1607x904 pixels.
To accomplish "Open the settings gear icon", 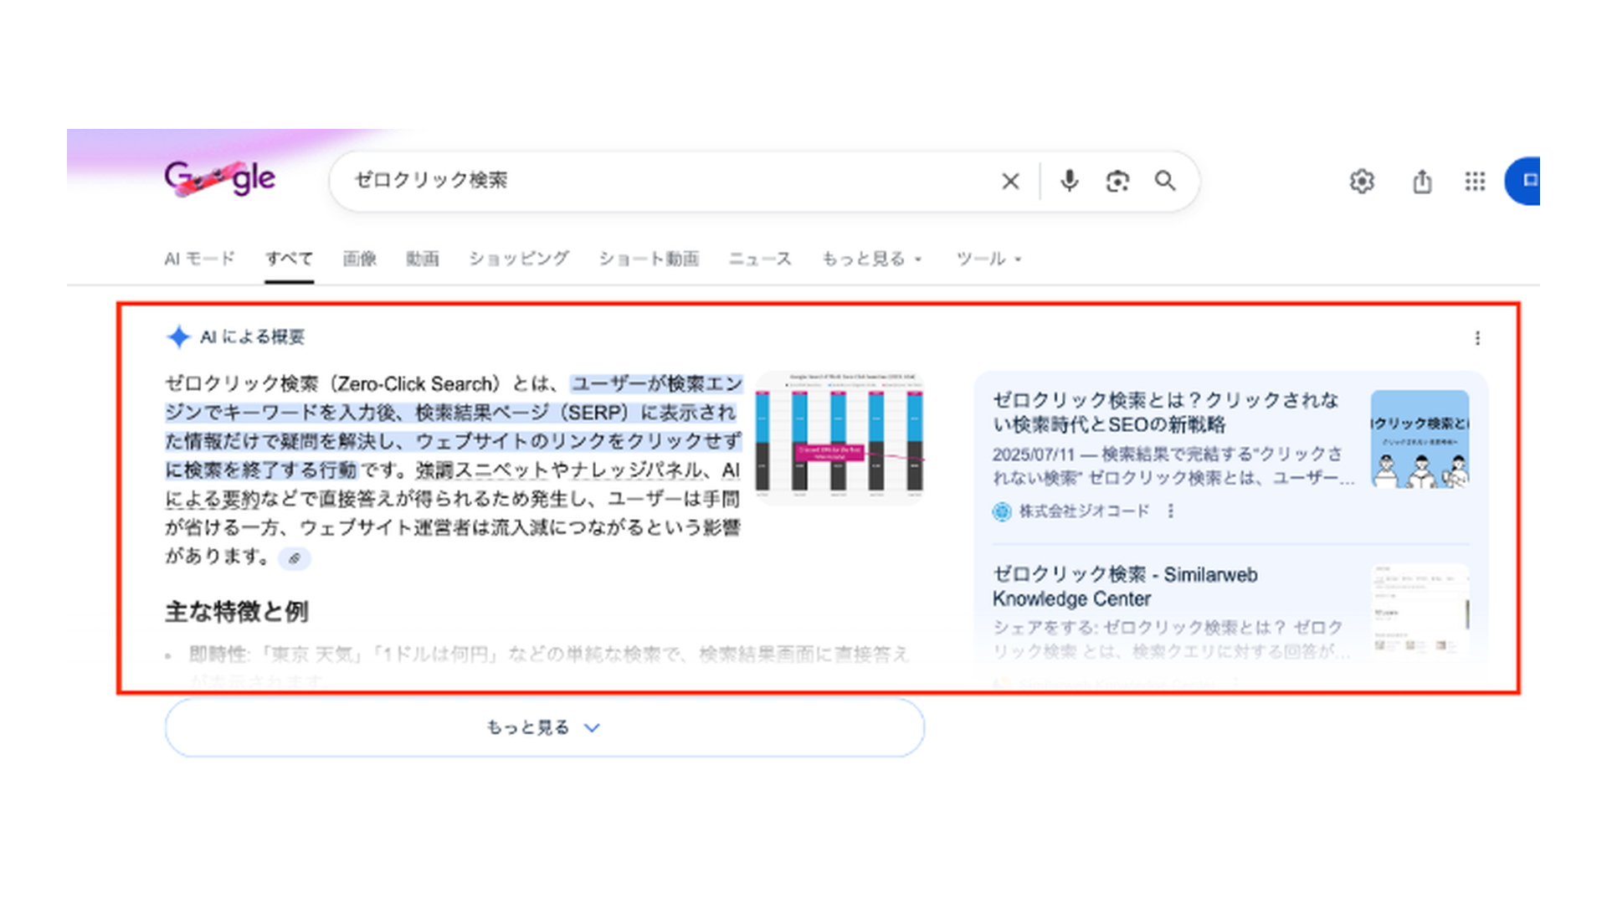I will [x=1362, y=181].
